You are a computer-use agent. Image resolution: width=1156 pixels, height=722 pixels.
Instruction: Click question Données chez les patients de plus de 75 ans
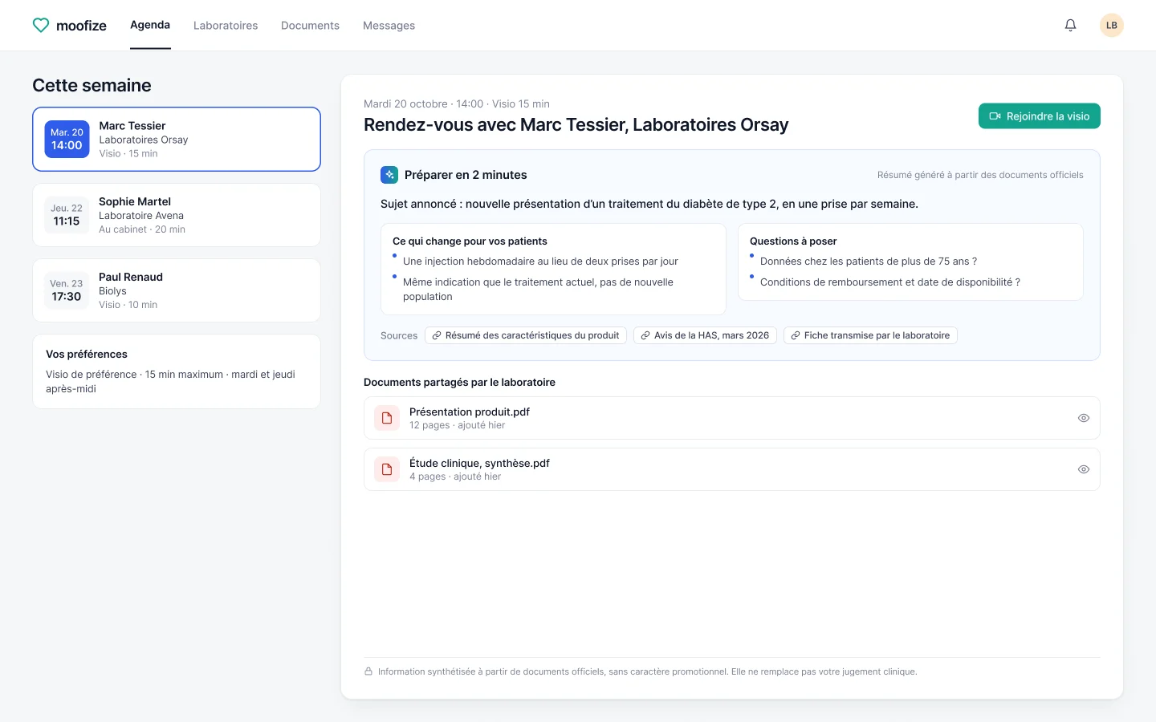(869, 262)
